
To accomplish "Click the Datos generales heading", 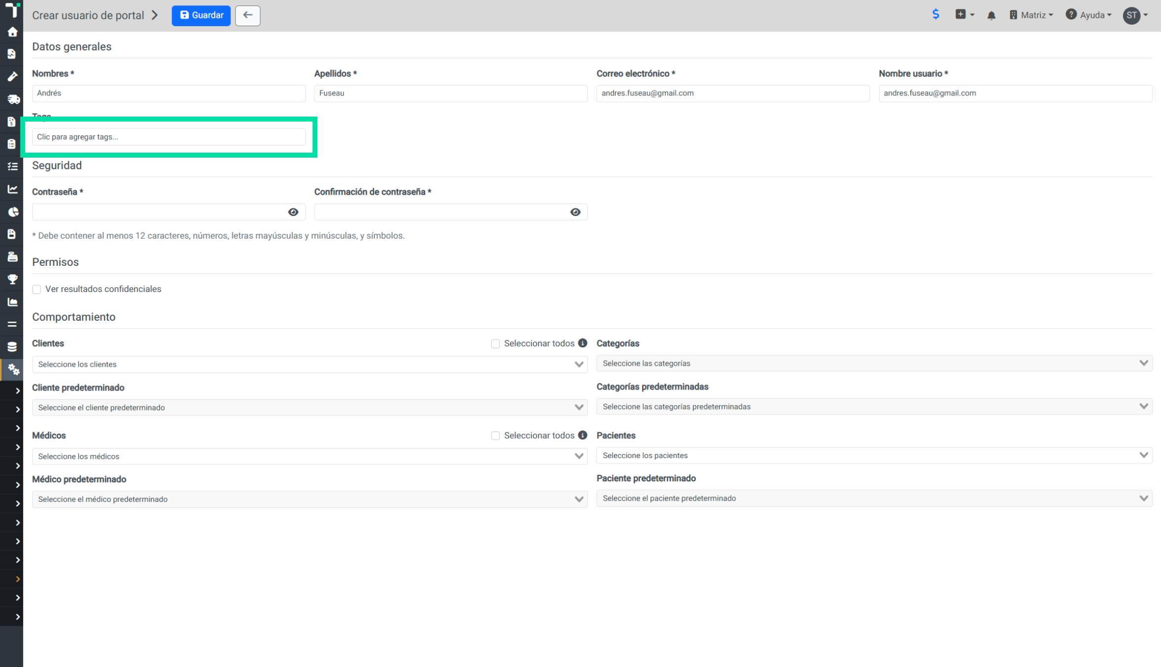I will click(72, 46).
